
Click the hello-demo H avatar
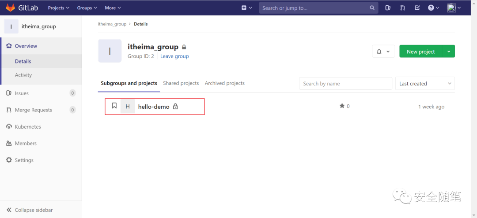pos(128,107)
